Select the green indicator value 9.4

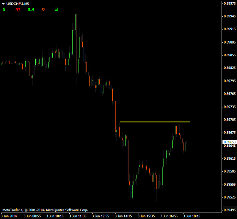click(31, 9)
